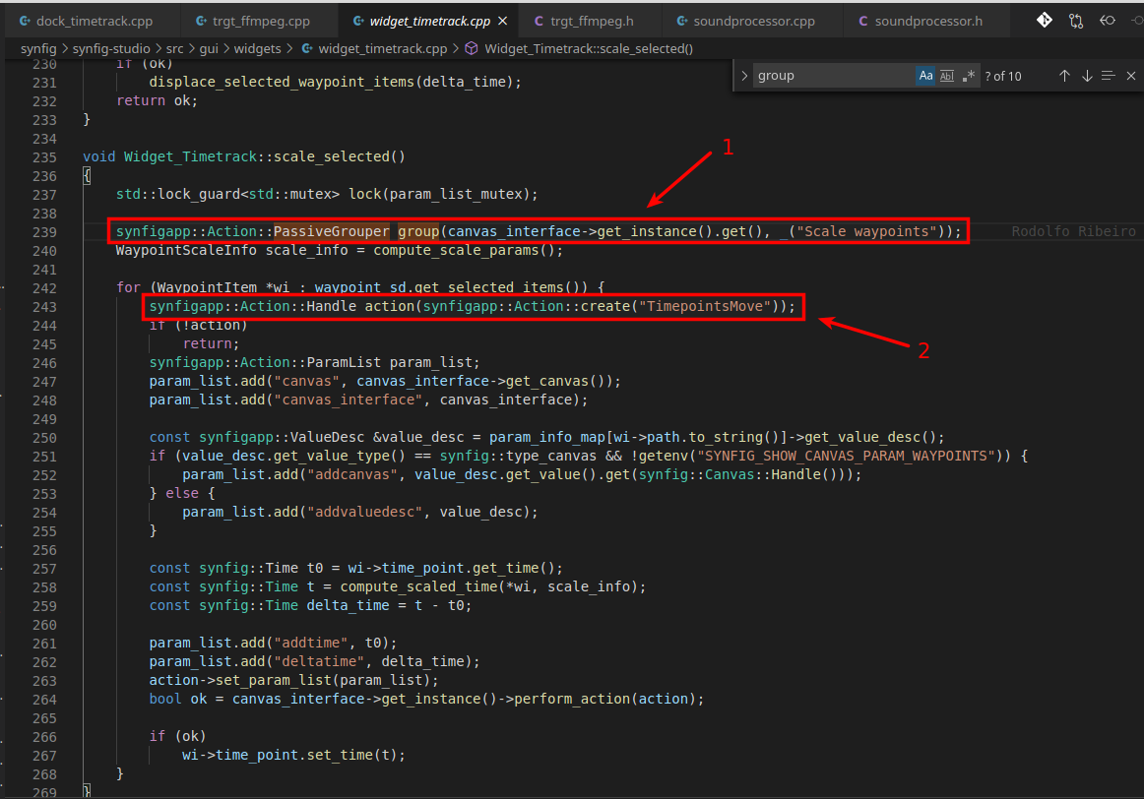Toggle Match Whole Word in find
The image size is (1144, 799).
click(947, 76)
